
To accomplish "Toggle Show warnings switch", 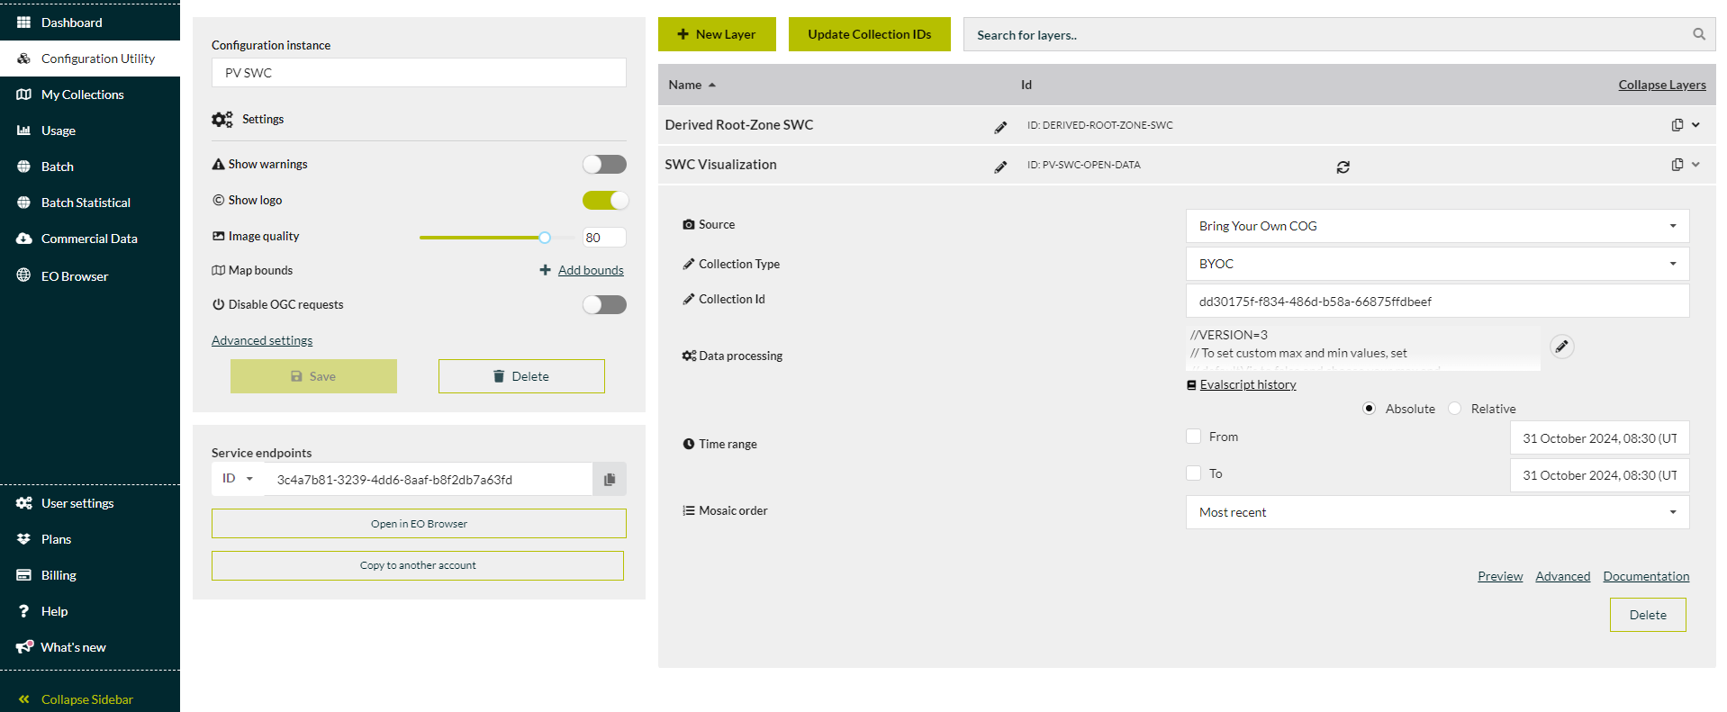I will pyautogui.click(x=604, y=164).
